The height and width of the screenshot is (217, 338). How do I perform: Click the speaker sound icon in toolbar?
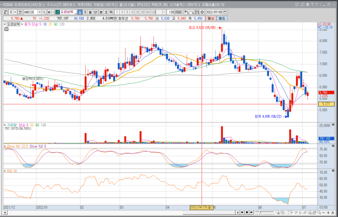click(49, 12)
